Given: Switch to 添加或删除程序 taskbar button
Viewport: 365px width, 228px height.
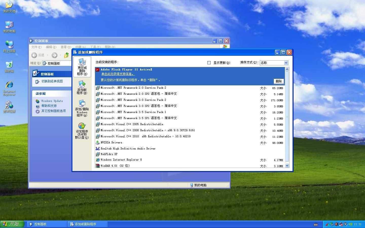Looking at the screenshot, I should 88,224.
